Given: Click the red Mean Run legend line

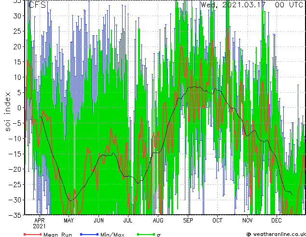Looking at the screenshot, I should click(x=33, y=234).
